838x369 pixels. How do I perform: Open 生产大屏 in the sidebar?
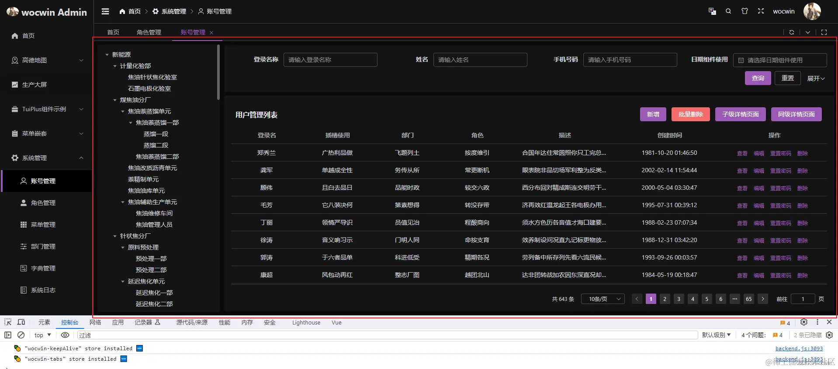46,85
